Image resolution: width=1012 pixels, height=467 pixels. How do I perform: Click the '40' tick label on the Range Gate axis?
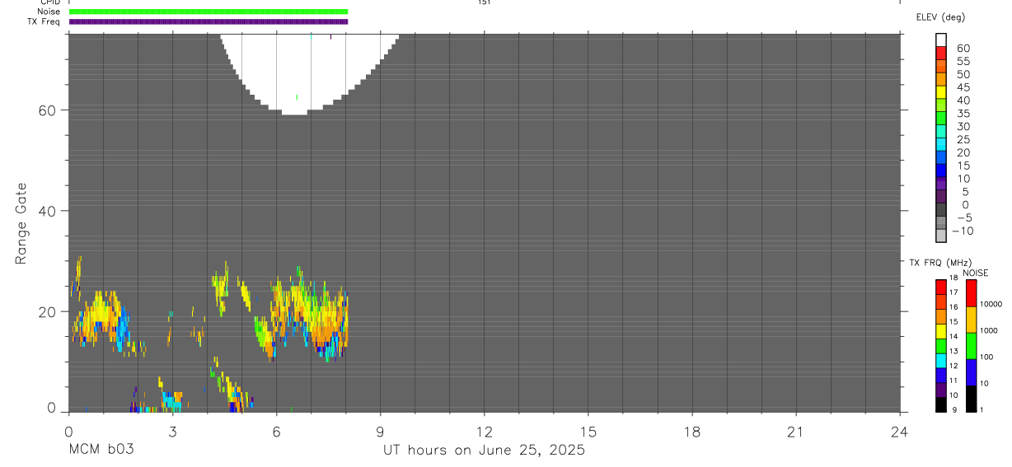(x=48, y=211)
